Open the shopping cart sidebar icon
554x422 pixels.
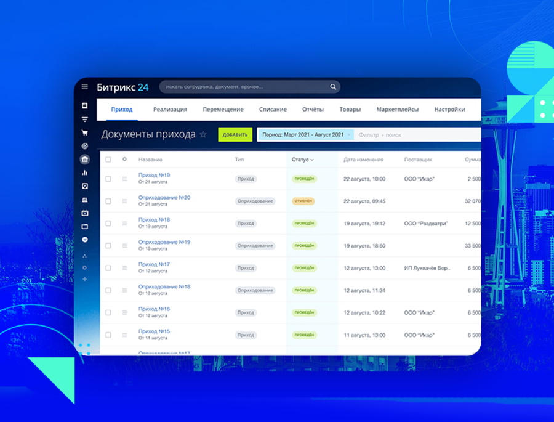pos(85,132)
